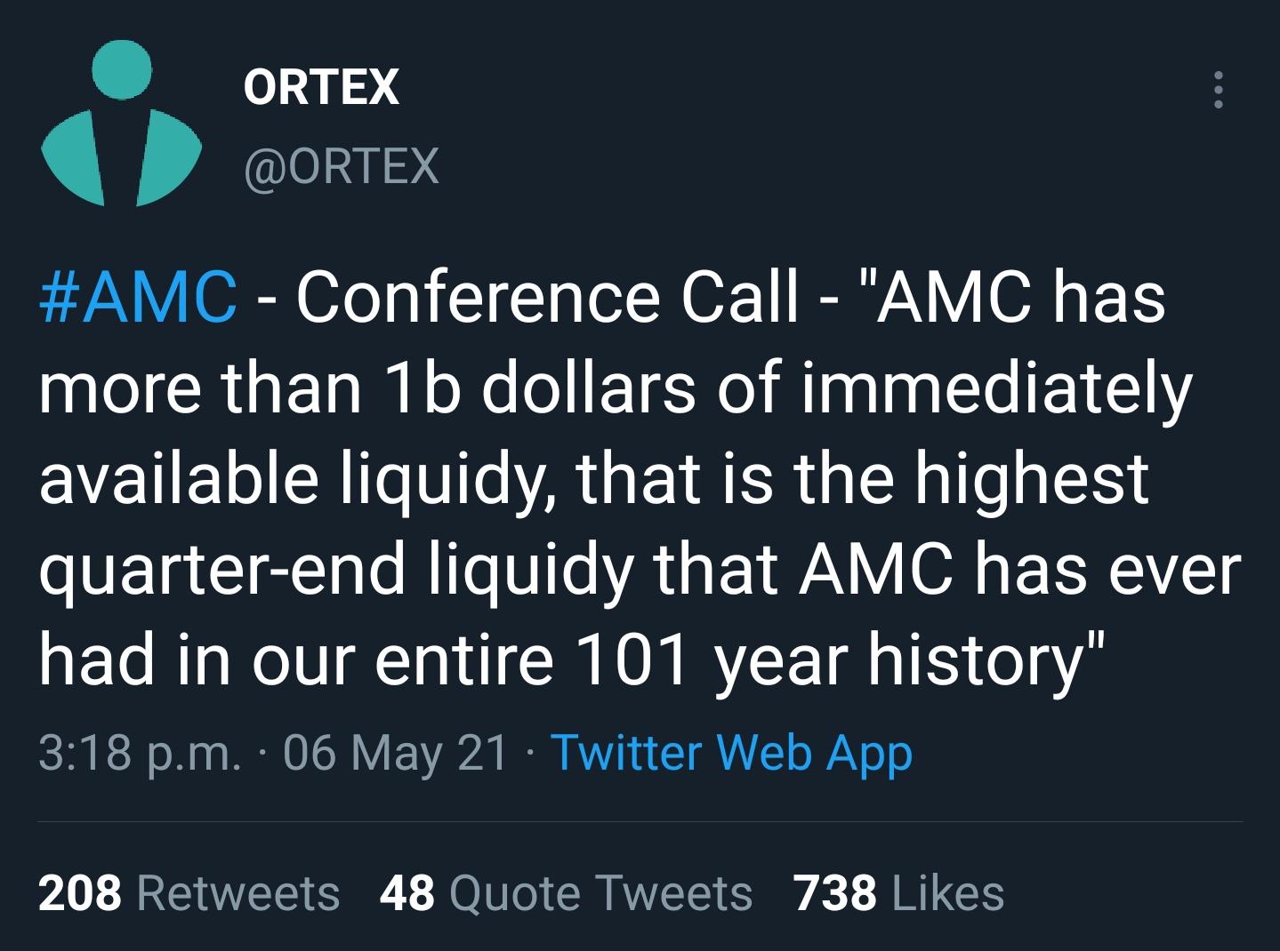This screenshot has width=1280, height=951.
Task: Open the three-dot more options menu
Action: pyautogui.click(x=1218, y=90)
